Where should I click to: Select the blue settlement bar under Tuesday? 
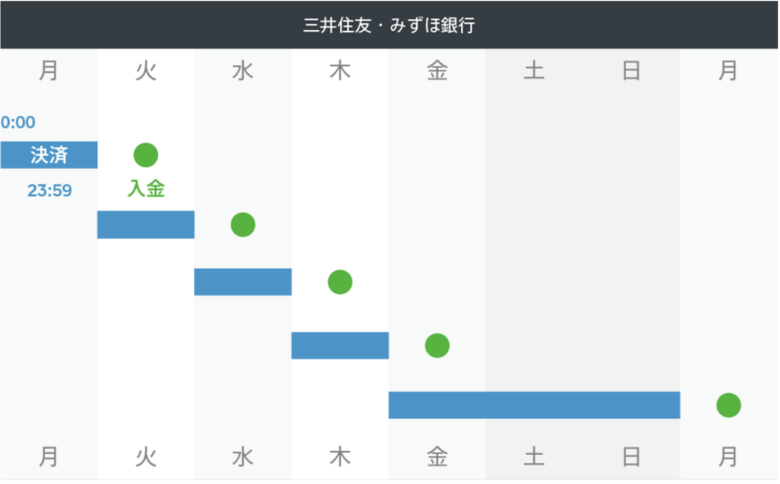[145, 224]
